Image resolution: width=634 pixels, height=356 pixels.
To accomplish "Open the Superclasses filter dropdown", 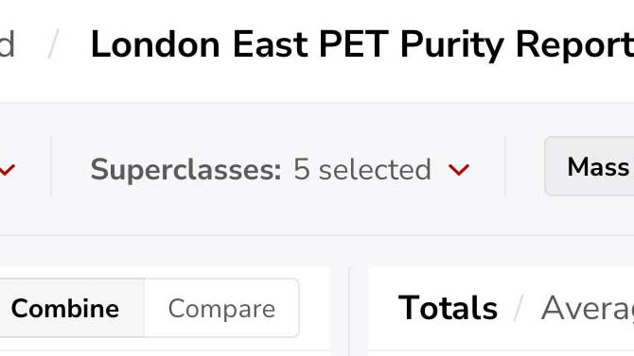I will click(280, 169).
